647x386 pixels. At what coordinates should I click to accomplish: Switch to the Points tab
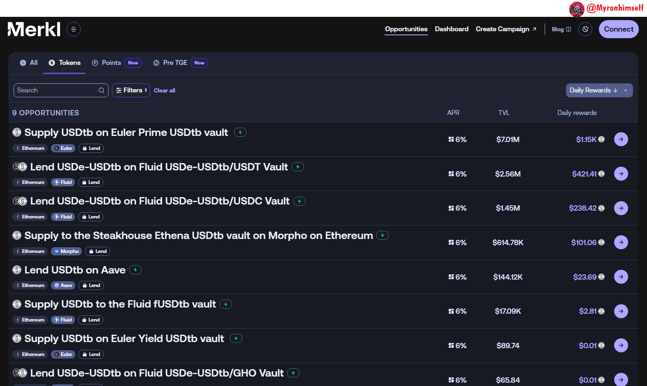coord(116,63)
